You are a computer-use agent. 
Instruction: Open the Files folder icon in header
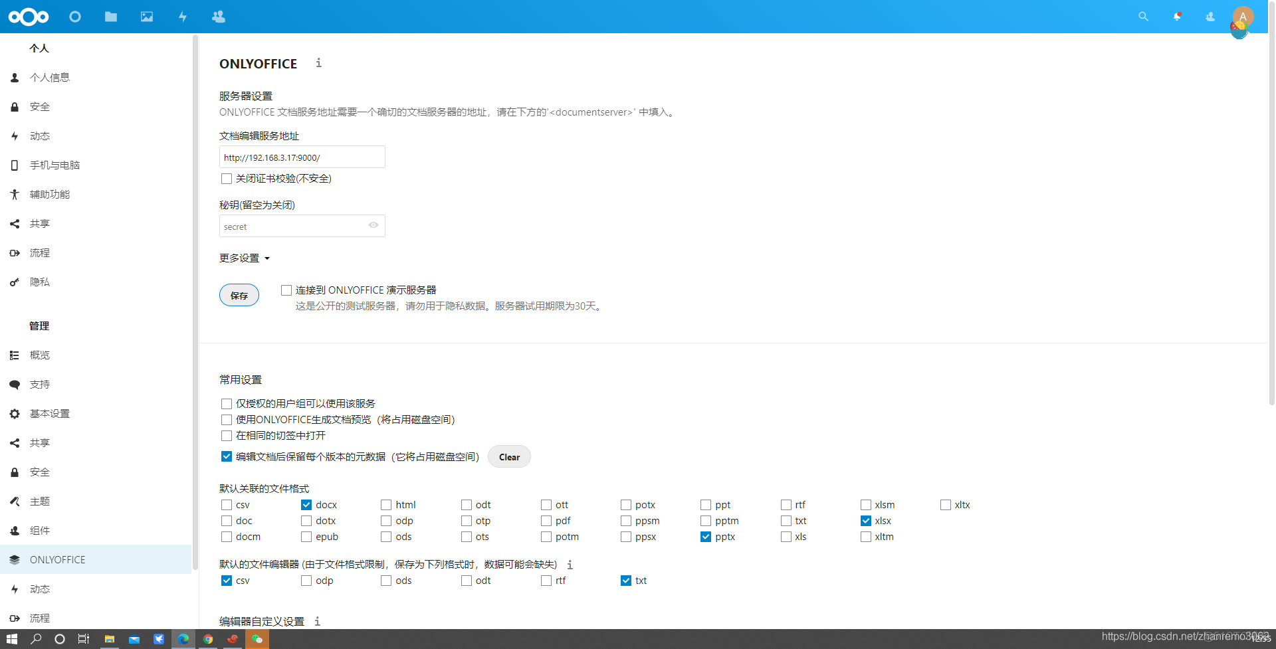click(x=111, y=17)
